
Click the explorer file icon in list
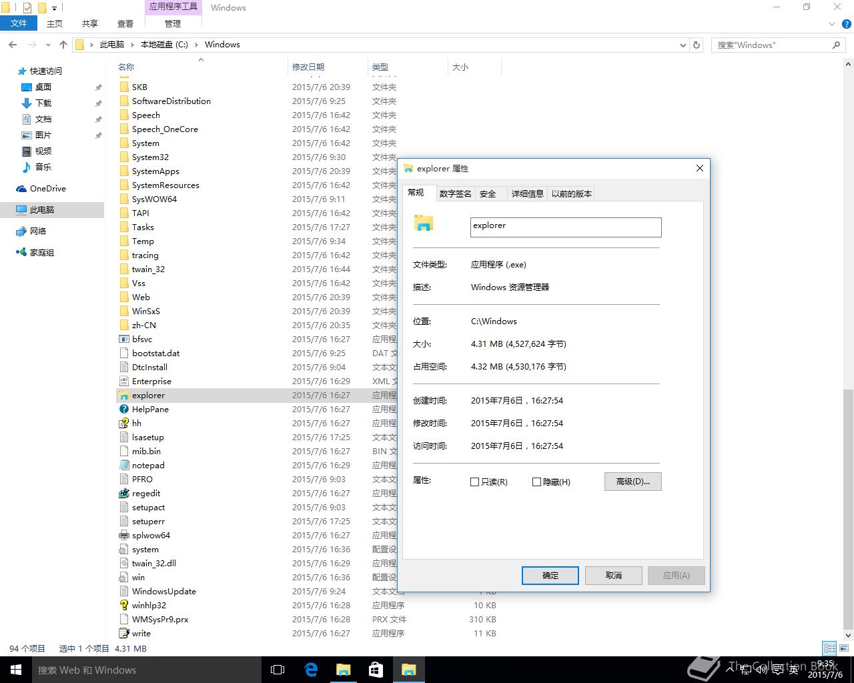point(123,396)
